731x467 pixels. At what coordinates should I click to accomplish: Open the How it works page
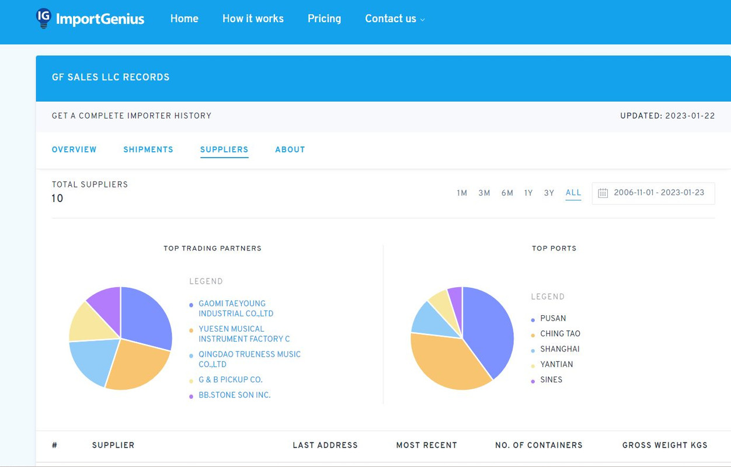click(x=253, y=19)
